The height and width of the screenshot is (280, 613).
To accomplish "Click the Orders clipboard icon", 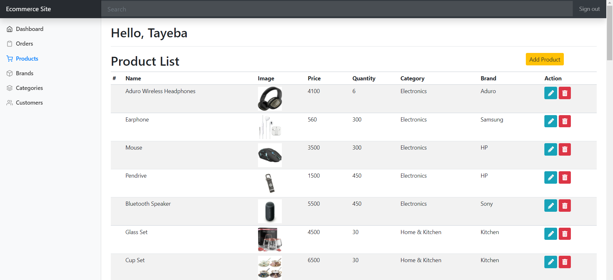I will click(x=10, y=43).
